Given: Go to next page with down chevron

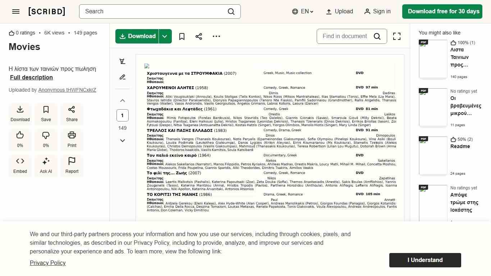Looking at the screenshot, I should 123,141.
